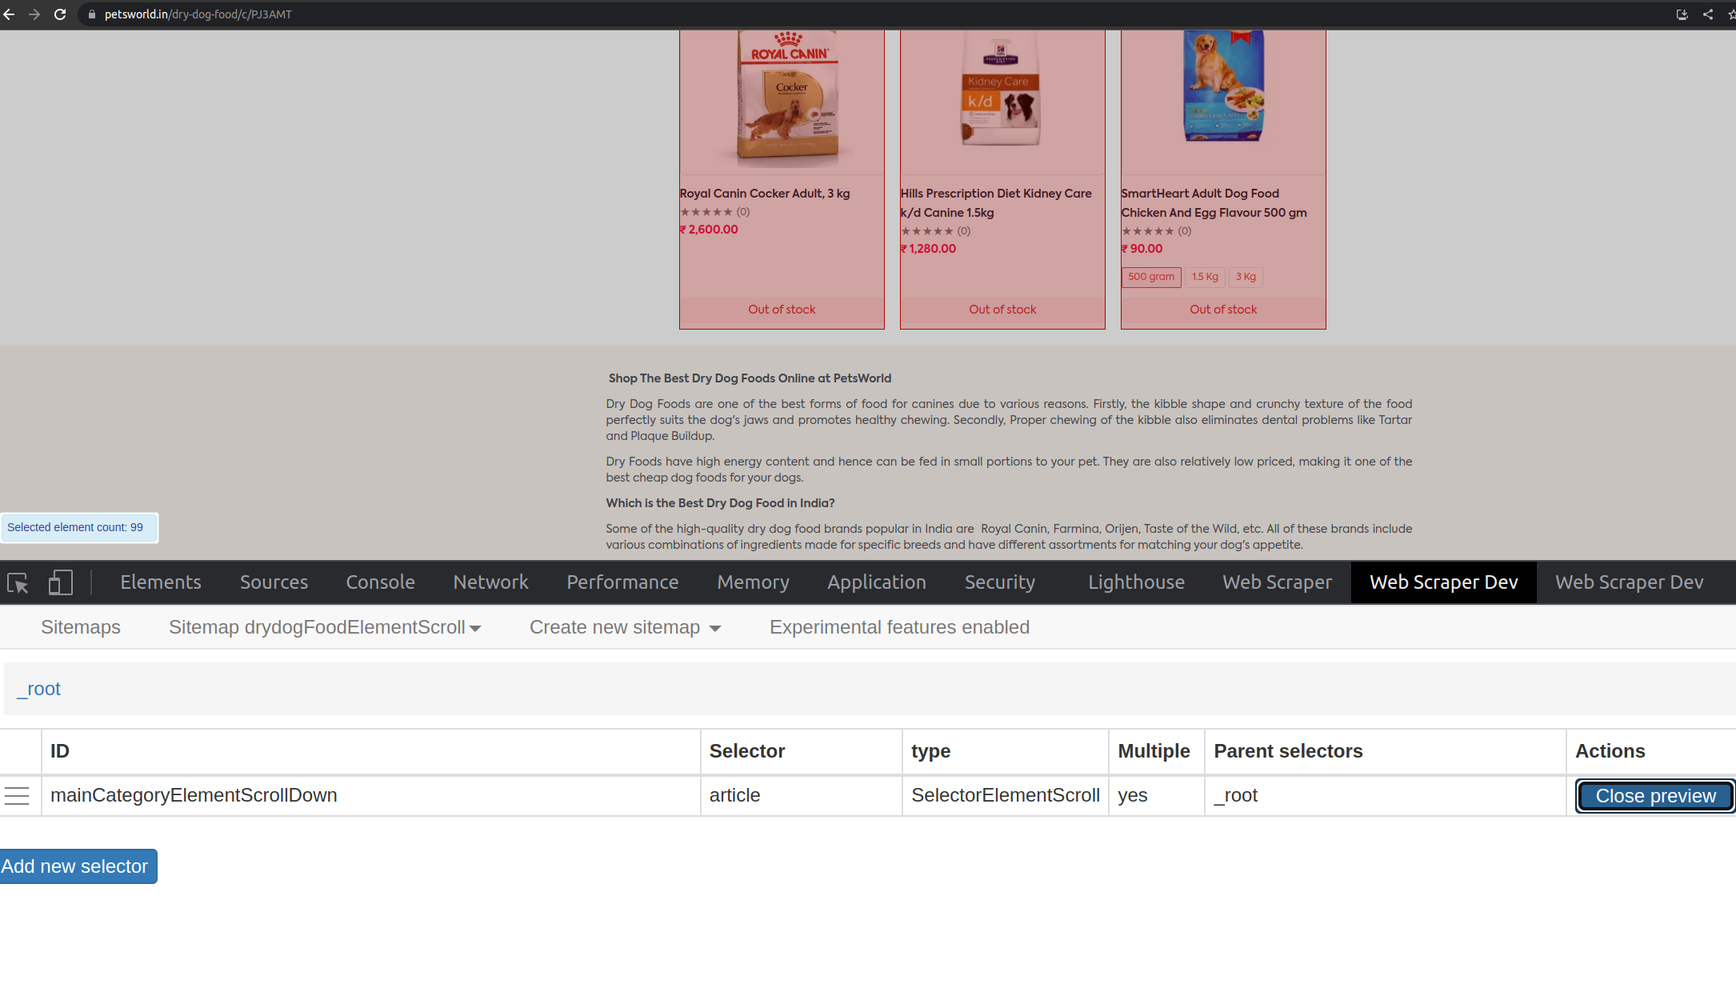Select the 3 Kg size option
The image size is (1736, 996).
(1246, 277)
